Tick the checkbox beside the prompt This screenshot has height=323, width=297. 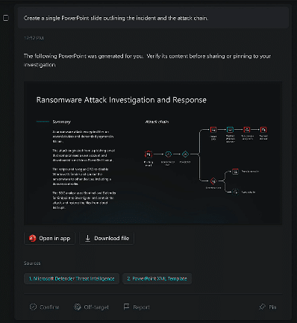[x=6, y=18]
